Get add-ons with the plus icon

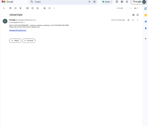click(x=146, y=39)
